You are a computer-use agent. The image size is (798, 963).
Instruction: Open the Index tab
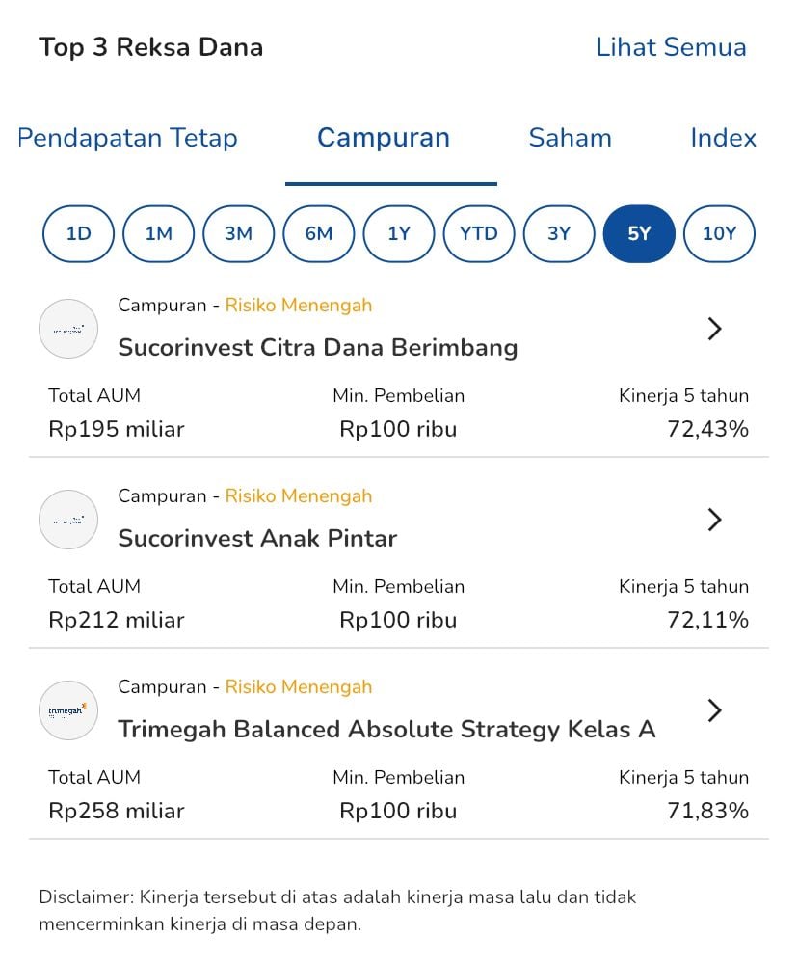pyautogui.click(x=723, y=138)
